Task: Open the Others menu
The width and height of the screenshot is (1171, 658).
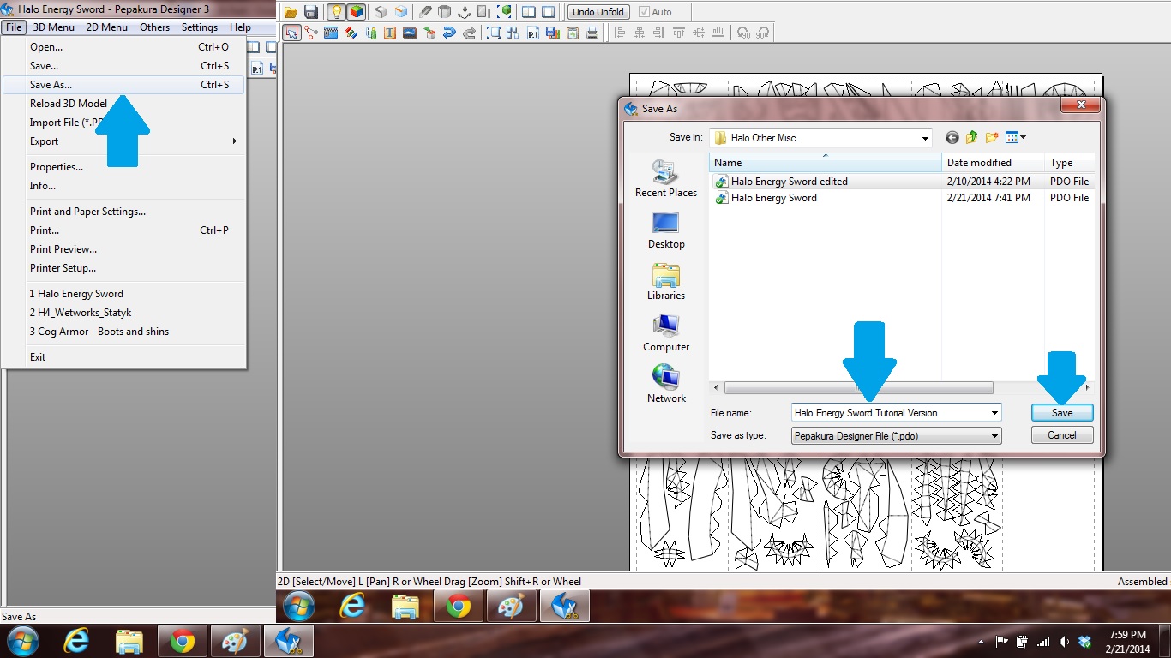Action: pyautogui.click(x=155, y=27)
